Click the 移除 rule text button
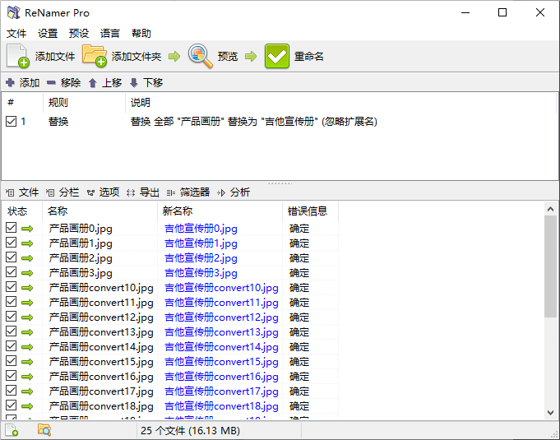The image size is (560, 440). 71,83
